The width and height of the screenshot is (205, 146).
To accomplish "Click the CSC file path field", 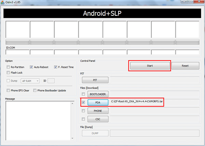I will click(x=155, y=119).
